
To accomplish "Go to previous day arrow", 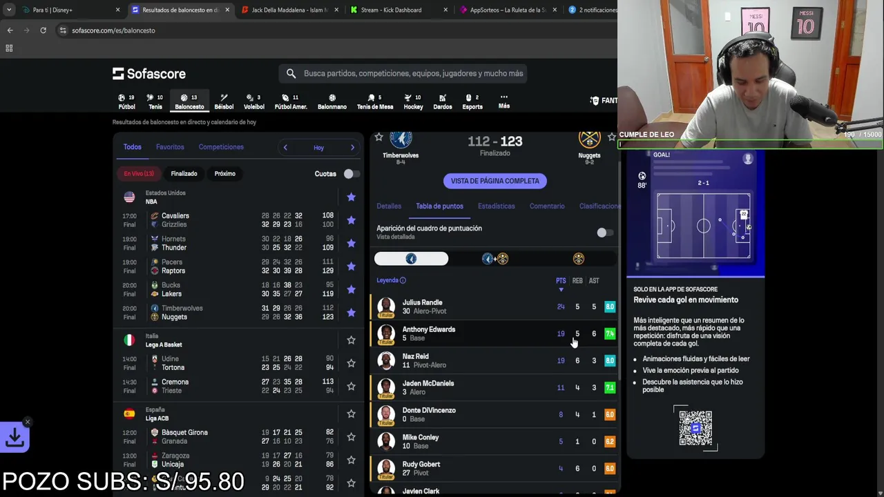I will [x=285, y=147].
